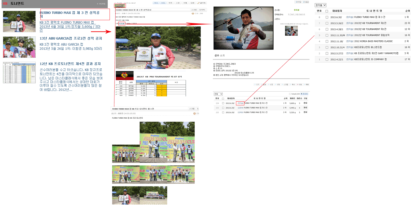Click the 이동 button below player intro

pyautogui.click(x=300, y=85)
